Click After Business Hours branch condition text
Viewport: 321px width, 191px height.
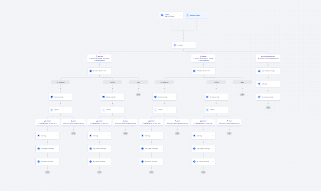pos(268,58)
